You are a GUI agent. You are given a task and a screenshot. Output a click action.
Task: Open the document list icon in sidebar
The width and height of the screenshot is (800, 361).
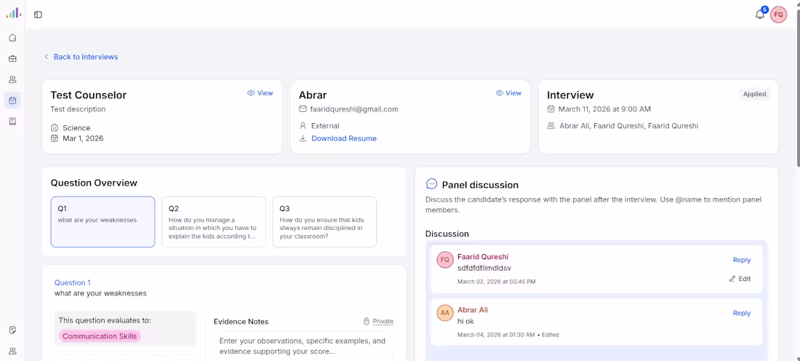[13, 121]
